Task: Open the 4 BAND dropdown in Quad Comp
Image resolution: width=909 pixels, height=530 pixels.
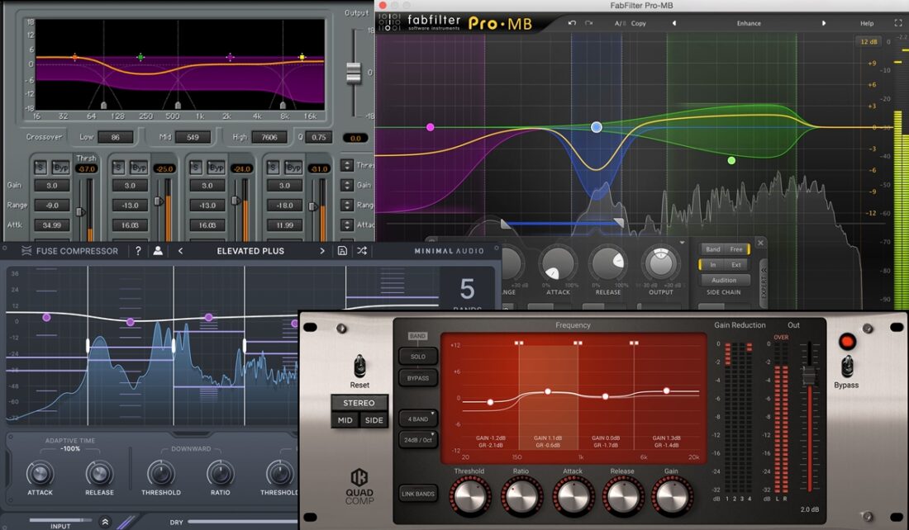Action: (418, 419)
